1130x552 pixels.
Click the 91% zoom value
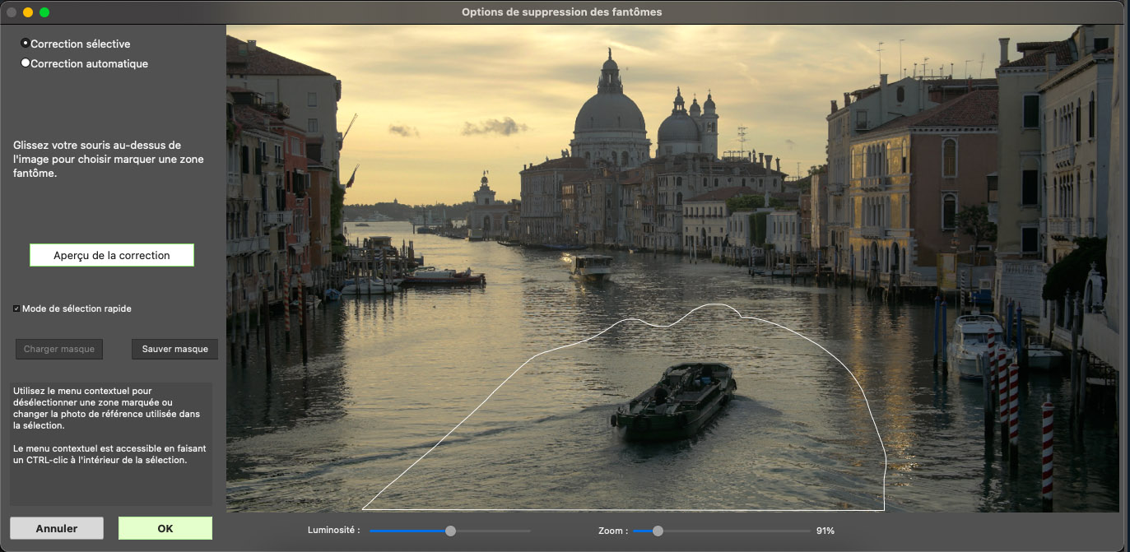pos(825,531)
